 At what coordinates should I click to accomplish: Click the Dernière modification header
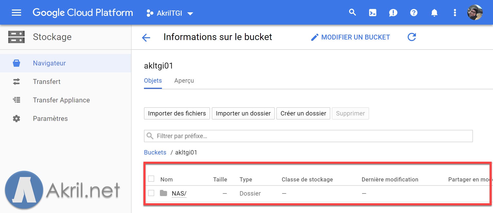click(390, 180)
